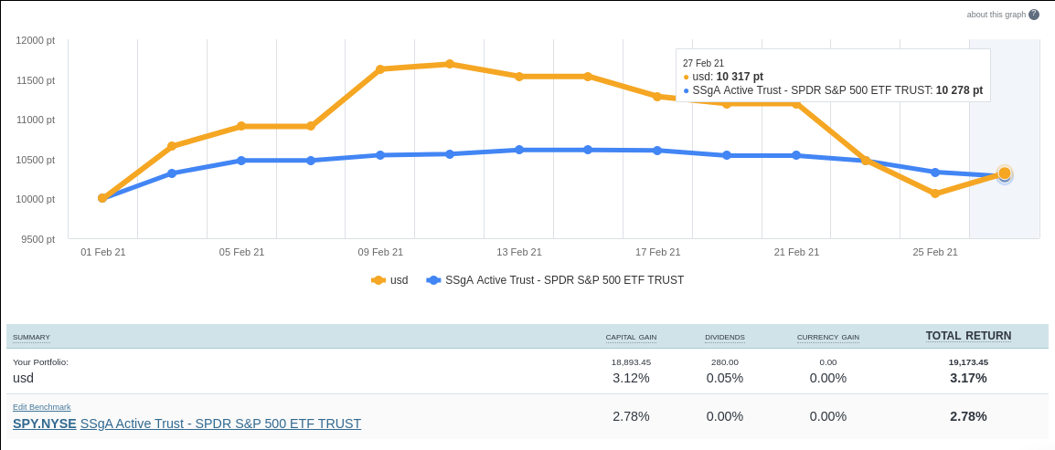Toggle the SSgA Active Trust legend label
Image resolution: width=1055 pixels, height=450 pixels.
pyautogui.click(x=564, y=280)
